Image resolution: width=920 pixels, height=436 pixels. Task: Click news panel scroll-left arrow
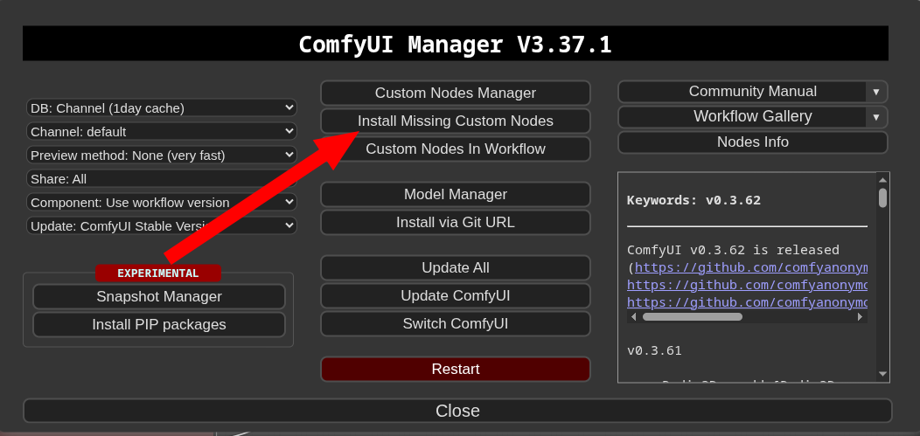[633, 317]
